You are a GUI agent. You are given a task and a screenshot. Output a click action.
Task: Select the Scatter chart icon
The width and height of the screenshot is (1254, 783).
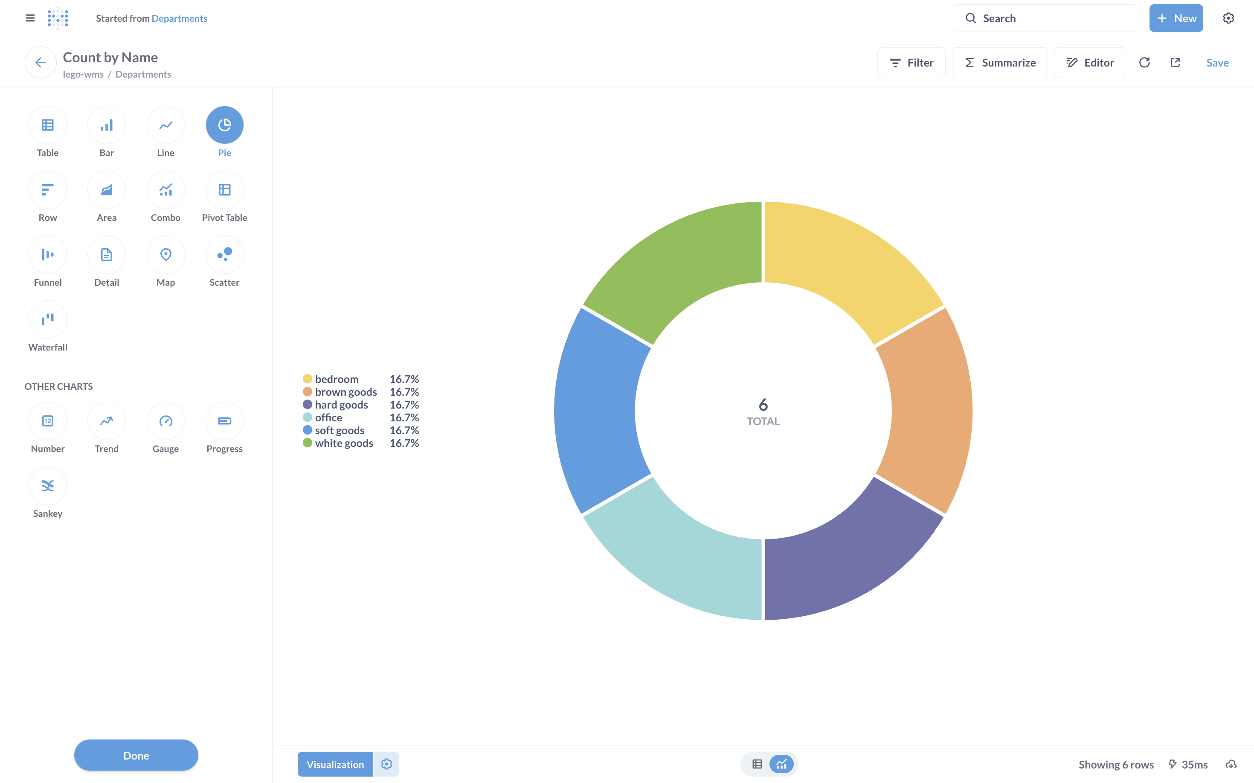pyautogui.click(x=224, y=255)
